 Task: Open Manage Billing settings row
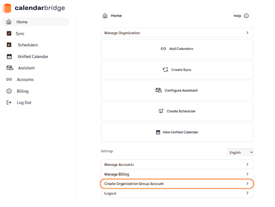(x=177, y=174)
